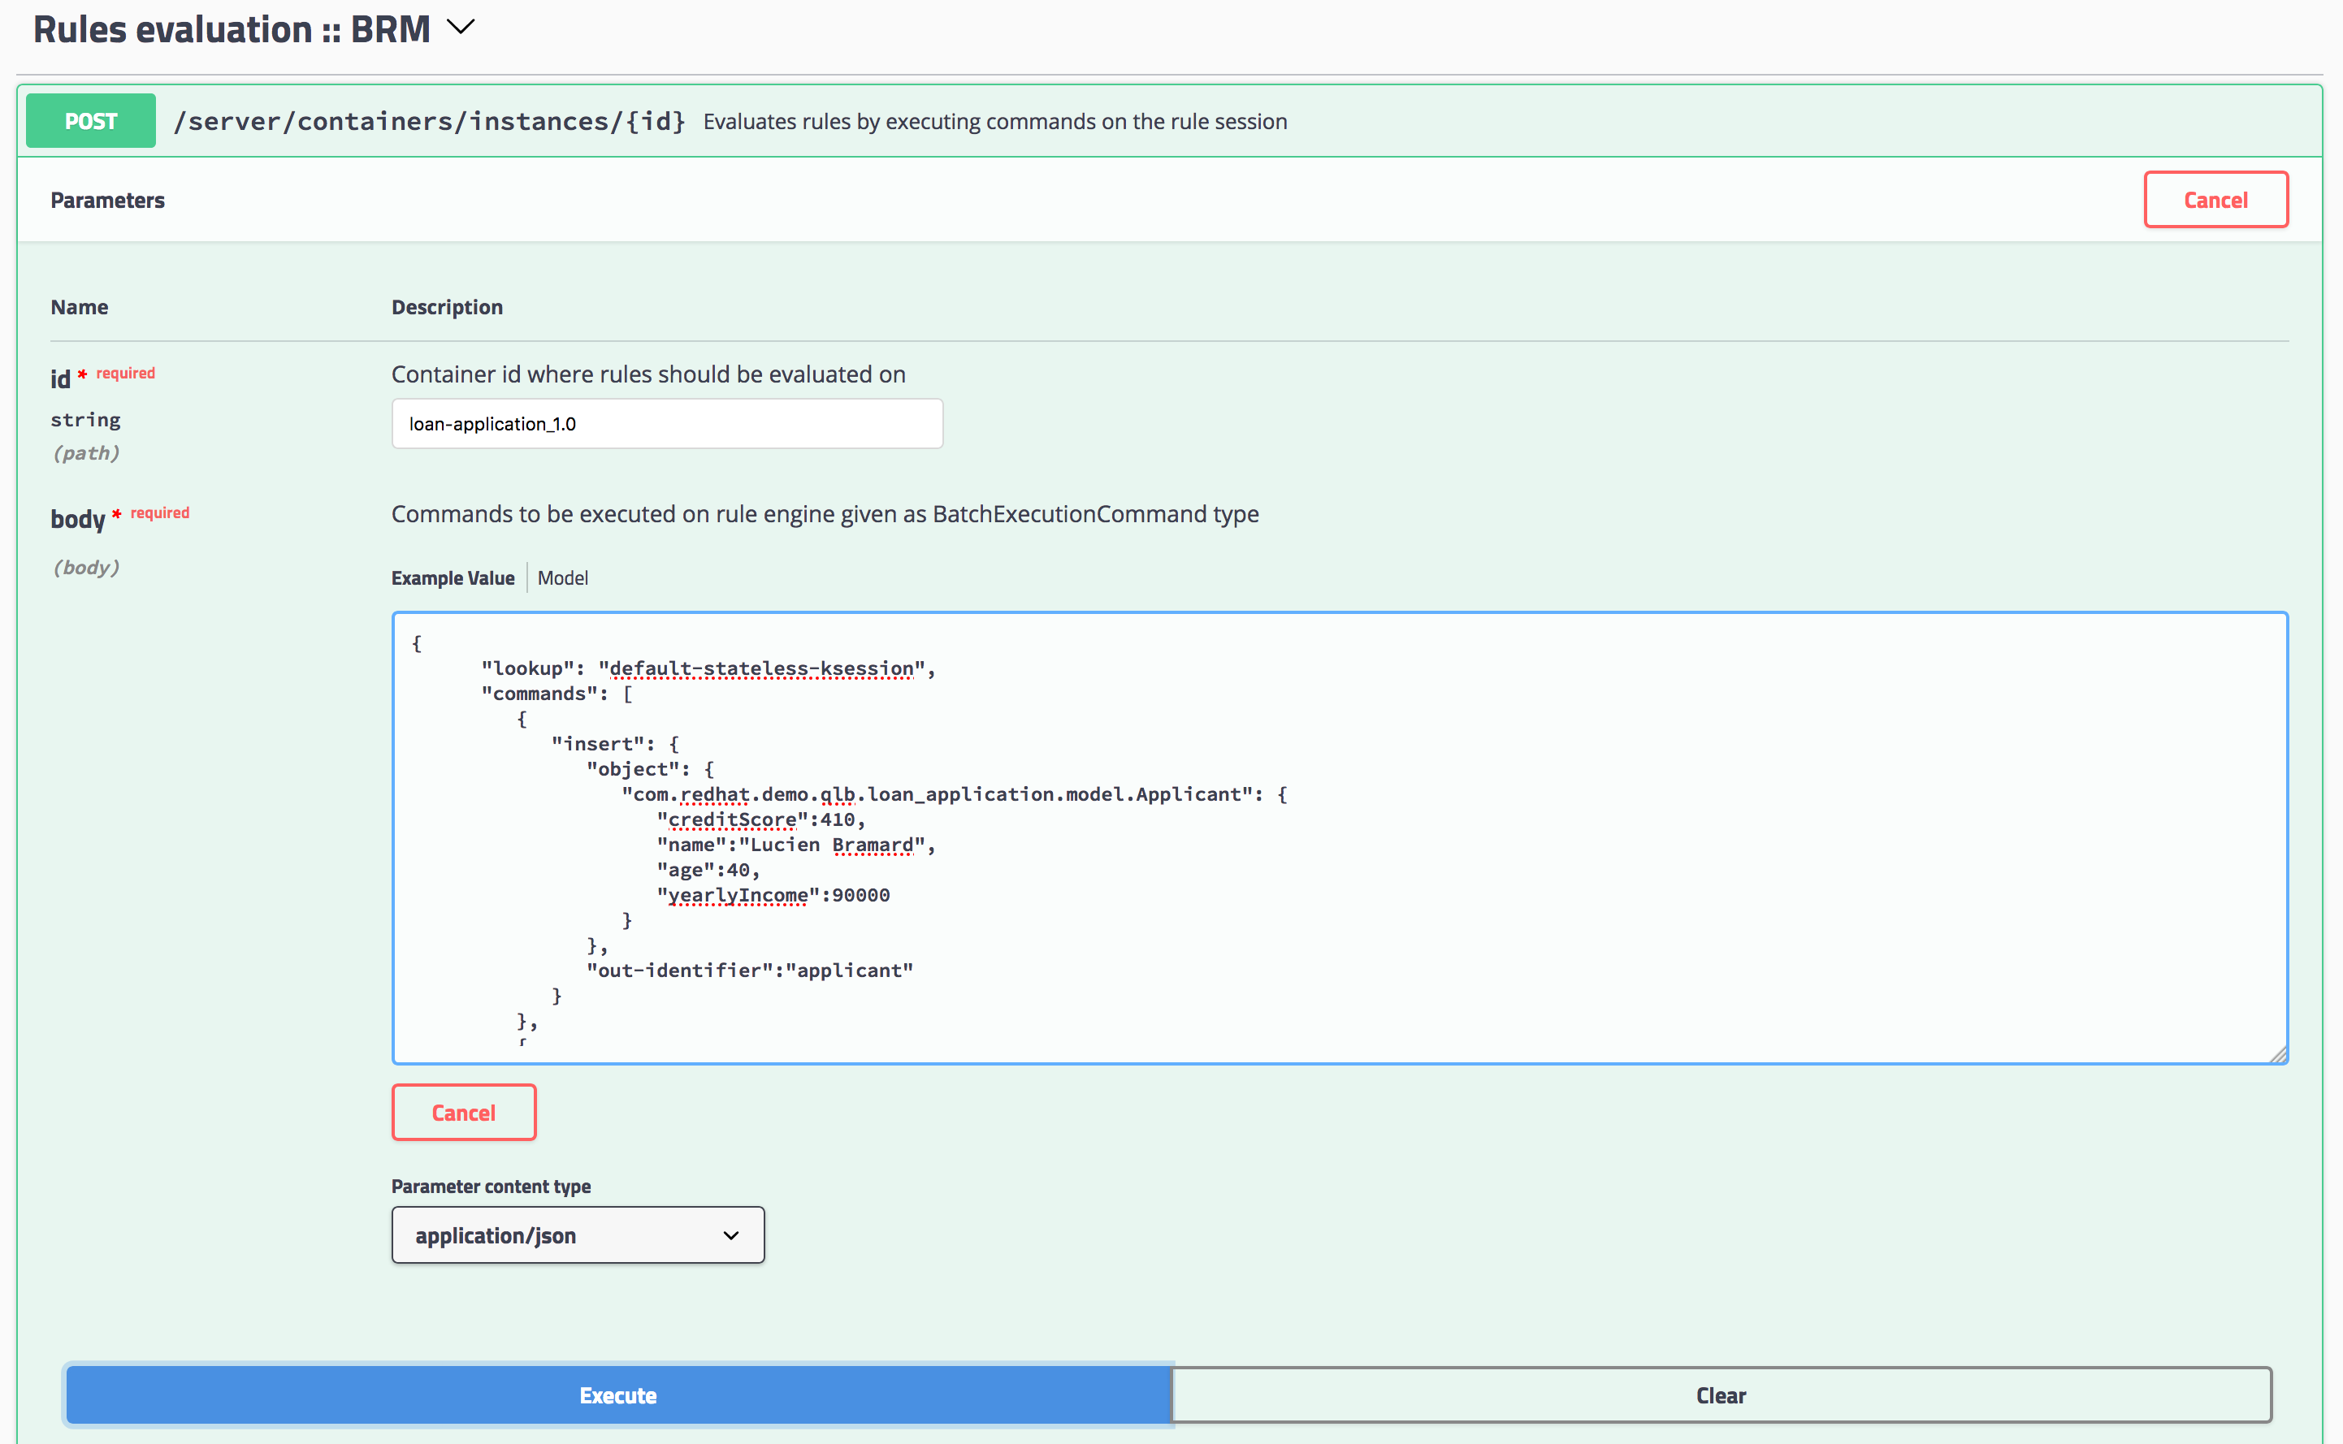Click the Parameters section label
Viewport: 2343px width, 1444px height.
[x=108, y=201]
